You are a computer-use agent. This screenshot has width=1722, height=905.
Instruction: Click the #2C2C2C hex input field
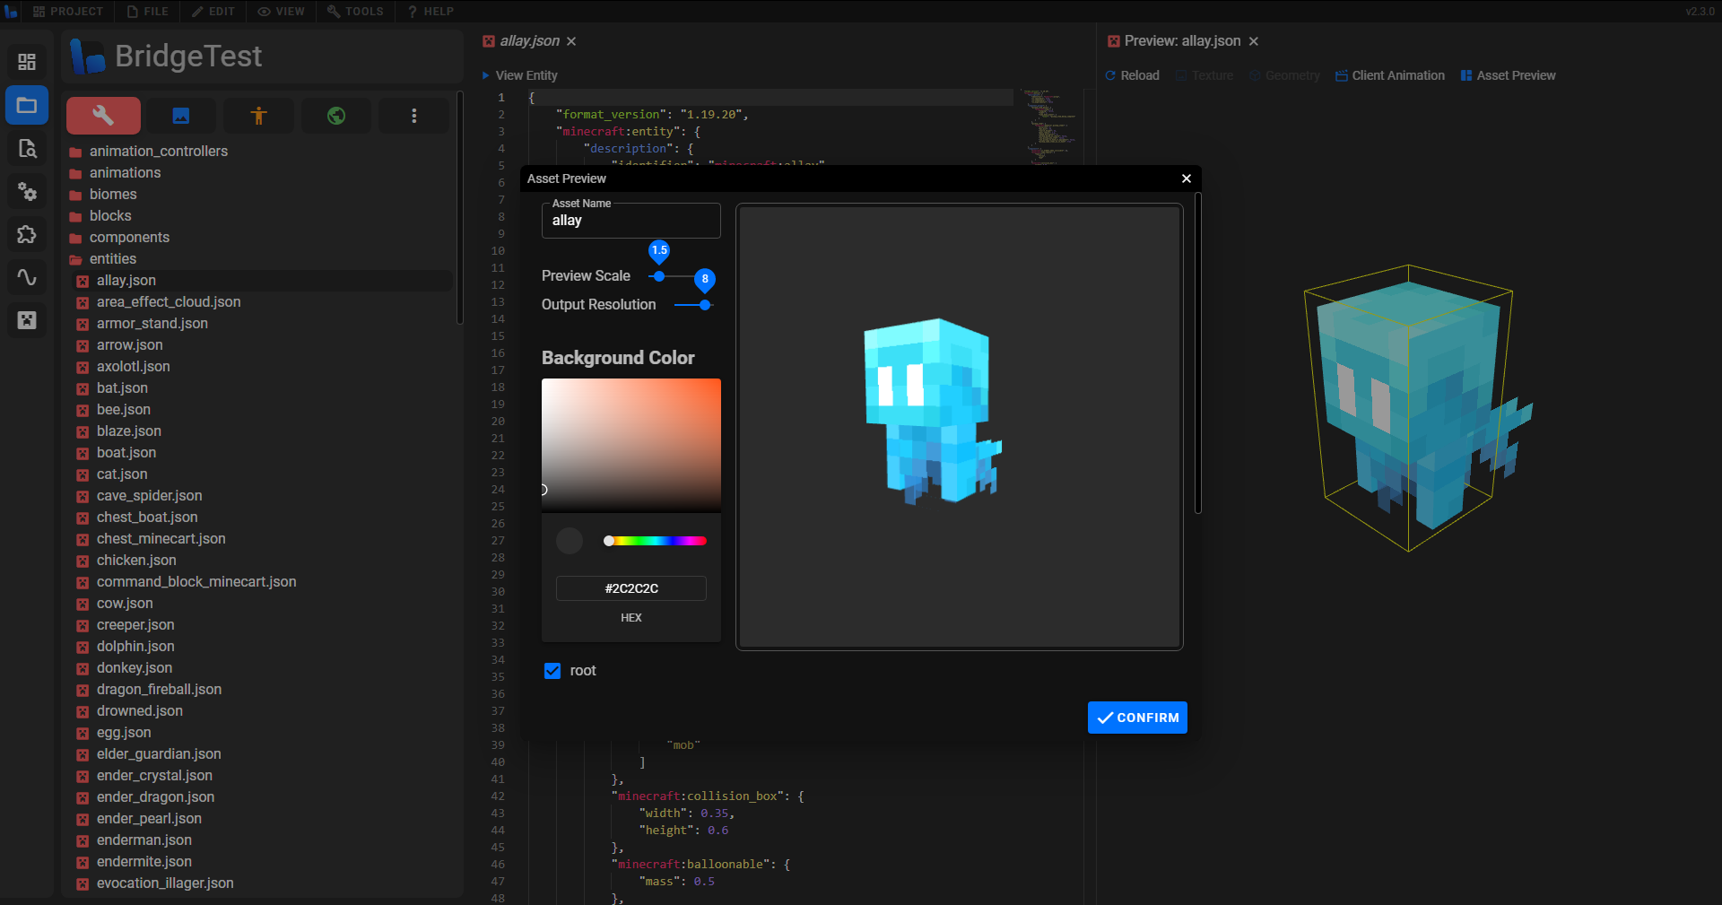click(x=631, y=588)
